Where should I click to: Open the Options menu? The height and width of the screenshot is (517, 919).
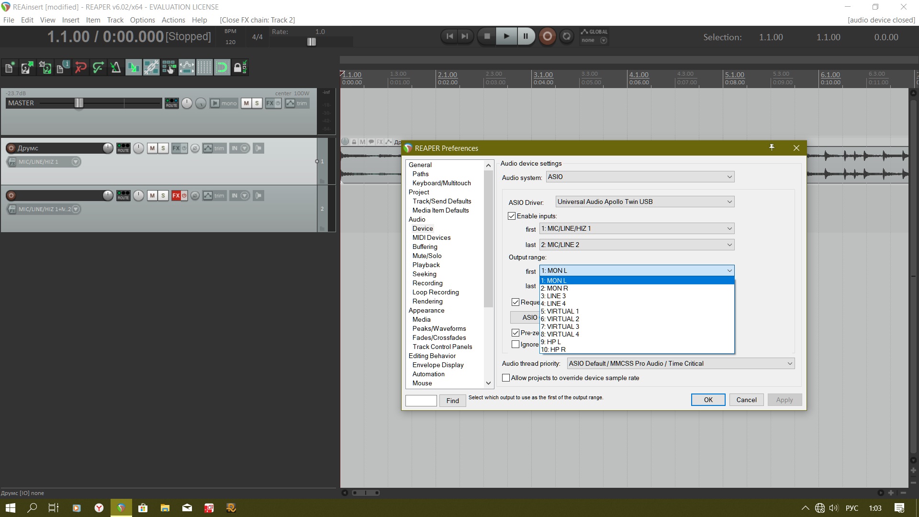coord(142,20)
